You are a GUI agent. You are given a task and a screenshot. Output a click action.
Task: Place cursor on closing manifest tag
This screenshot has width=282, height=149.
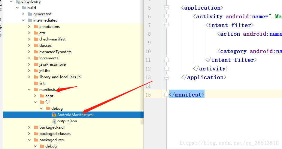187,95
